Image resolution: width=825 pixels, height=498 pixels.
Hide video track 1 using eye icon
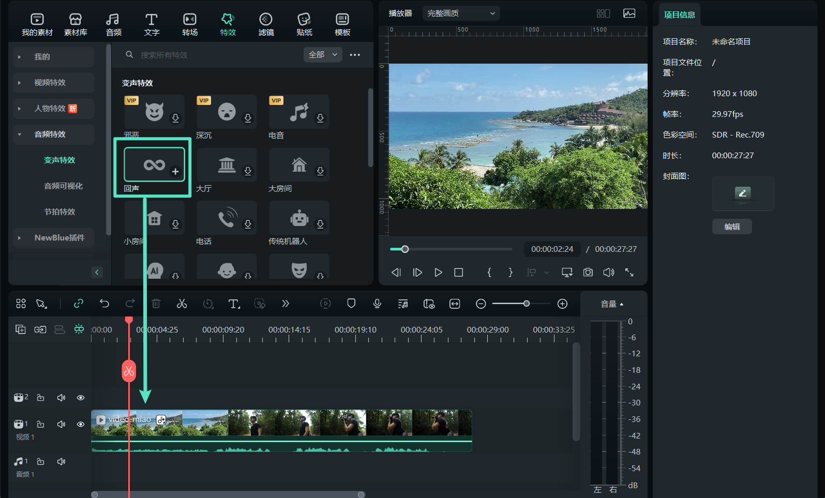(x=81, y=424)
